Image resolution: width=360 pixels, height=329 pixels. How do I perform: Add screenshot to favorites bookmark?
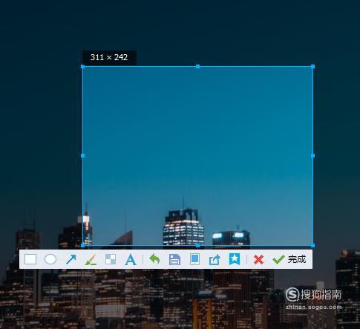(235, 259)
